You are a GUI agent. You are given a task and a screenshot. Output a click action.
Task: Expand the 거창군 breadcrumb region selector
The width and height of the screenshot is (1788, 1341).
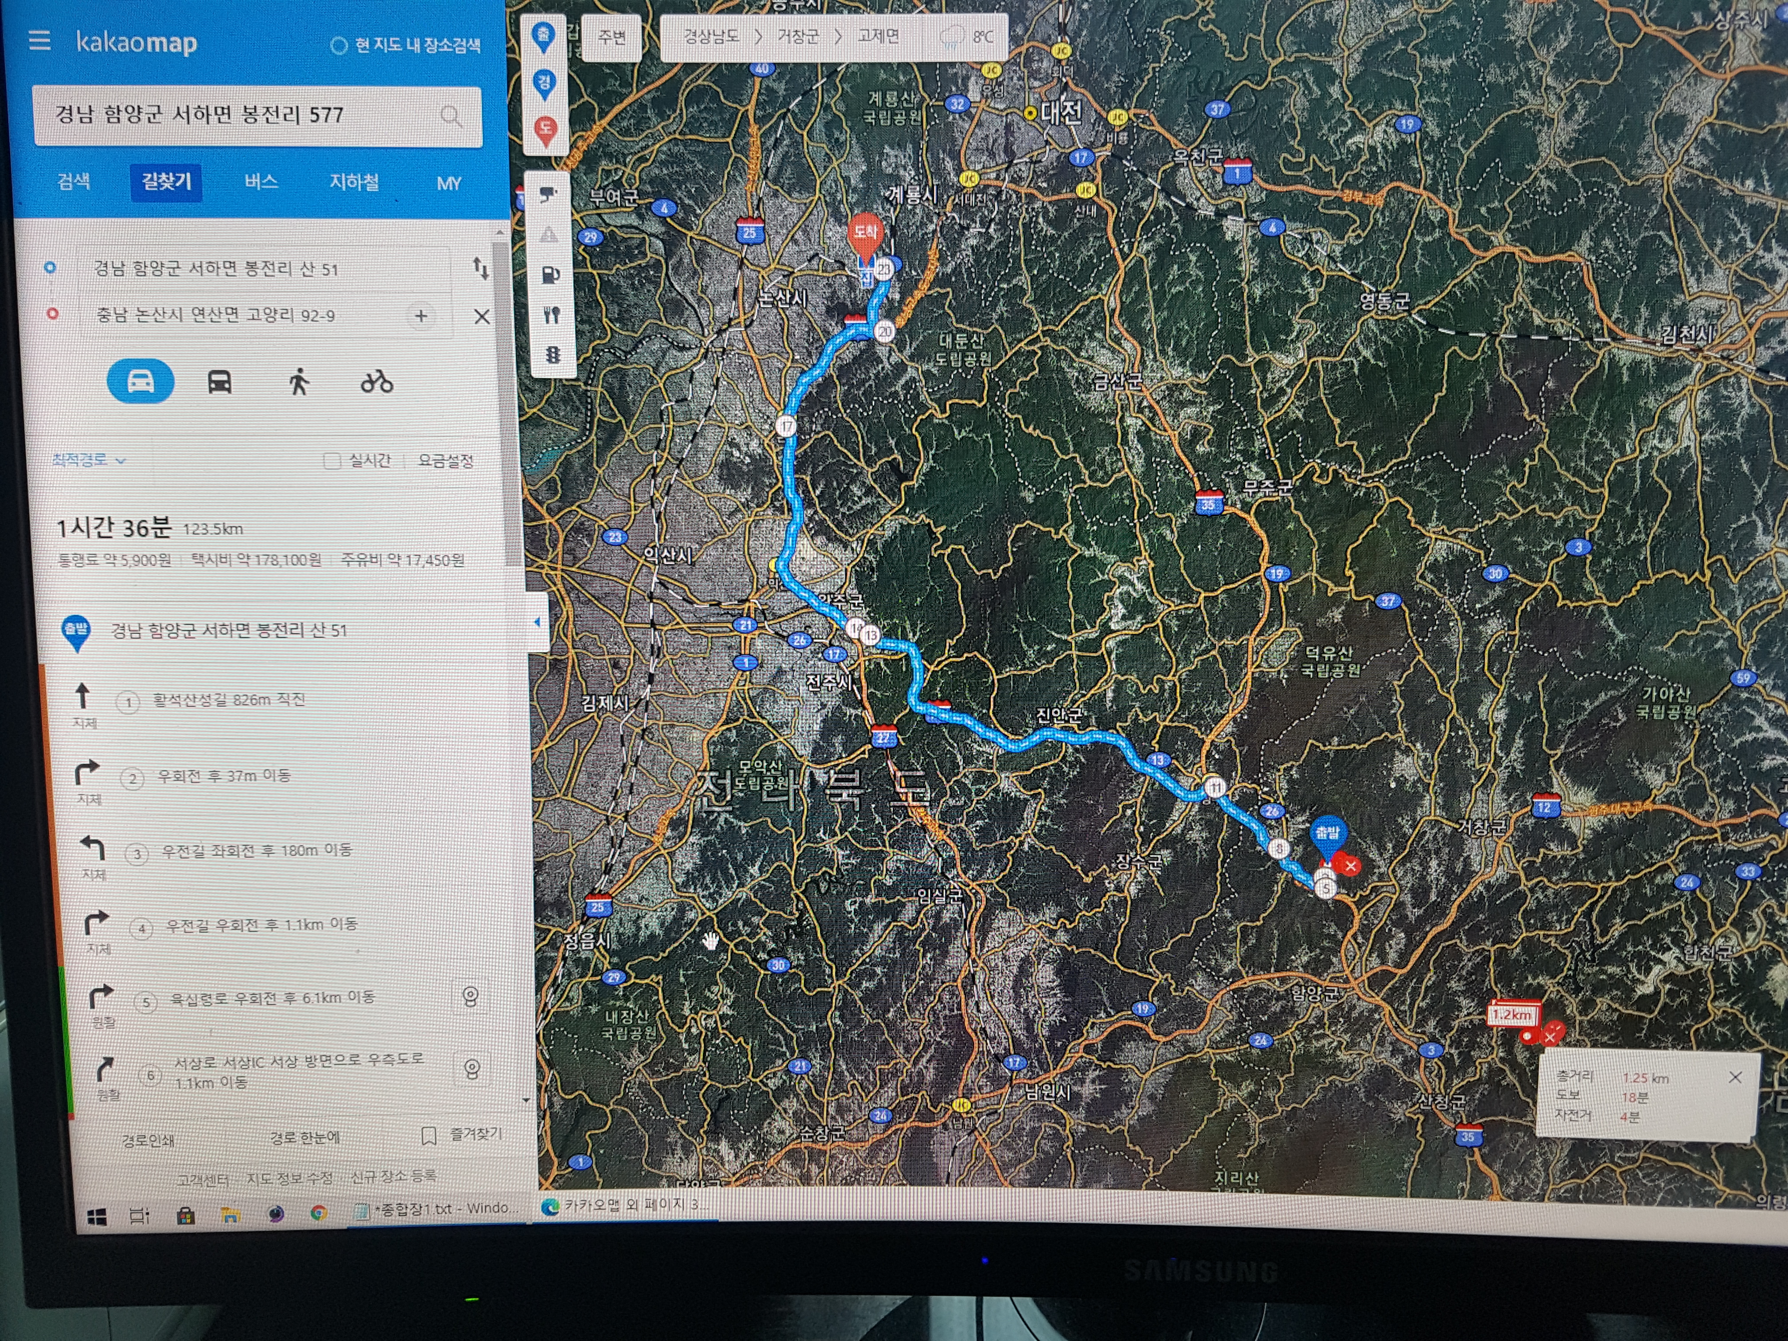tap(798, 36)
